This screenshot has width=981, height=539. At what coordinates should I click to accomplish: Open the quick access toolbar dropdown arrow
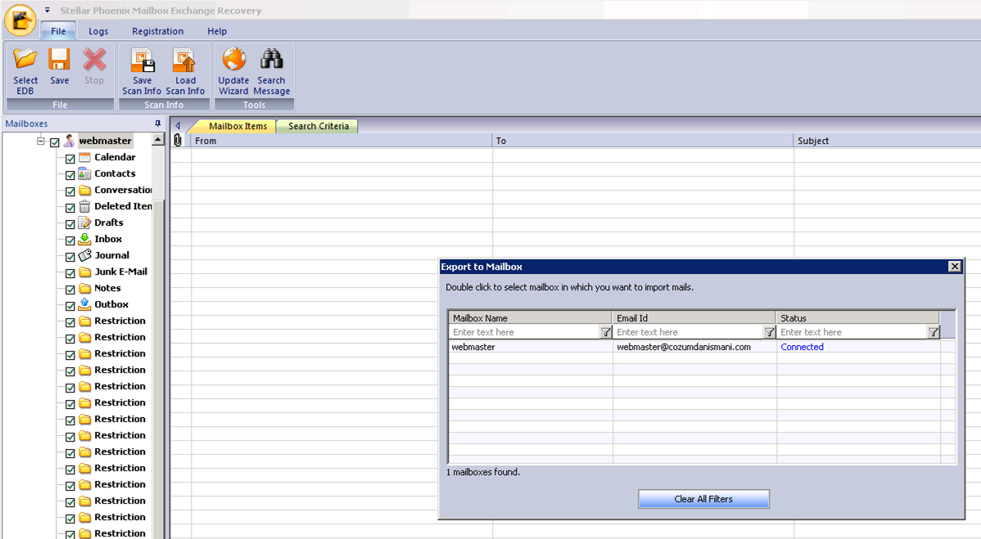tap(47, 10)
